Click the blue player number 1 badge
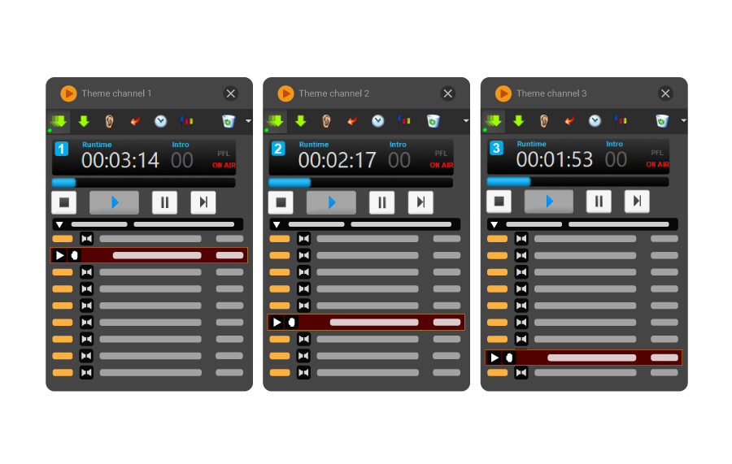732x464 pixels. pos(62,149)
